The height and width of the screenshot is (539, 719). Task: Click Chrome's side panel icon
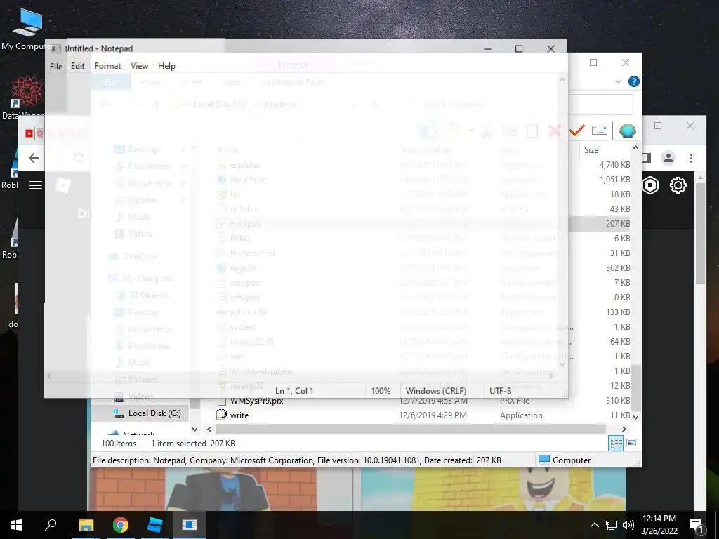[x=647, y=158]
